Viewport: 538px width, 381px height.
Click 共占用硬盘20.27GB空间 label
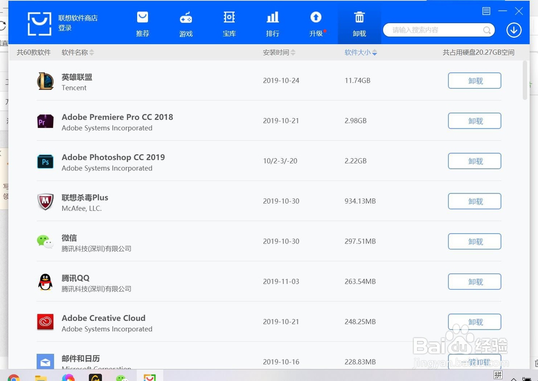pos(478,53)
